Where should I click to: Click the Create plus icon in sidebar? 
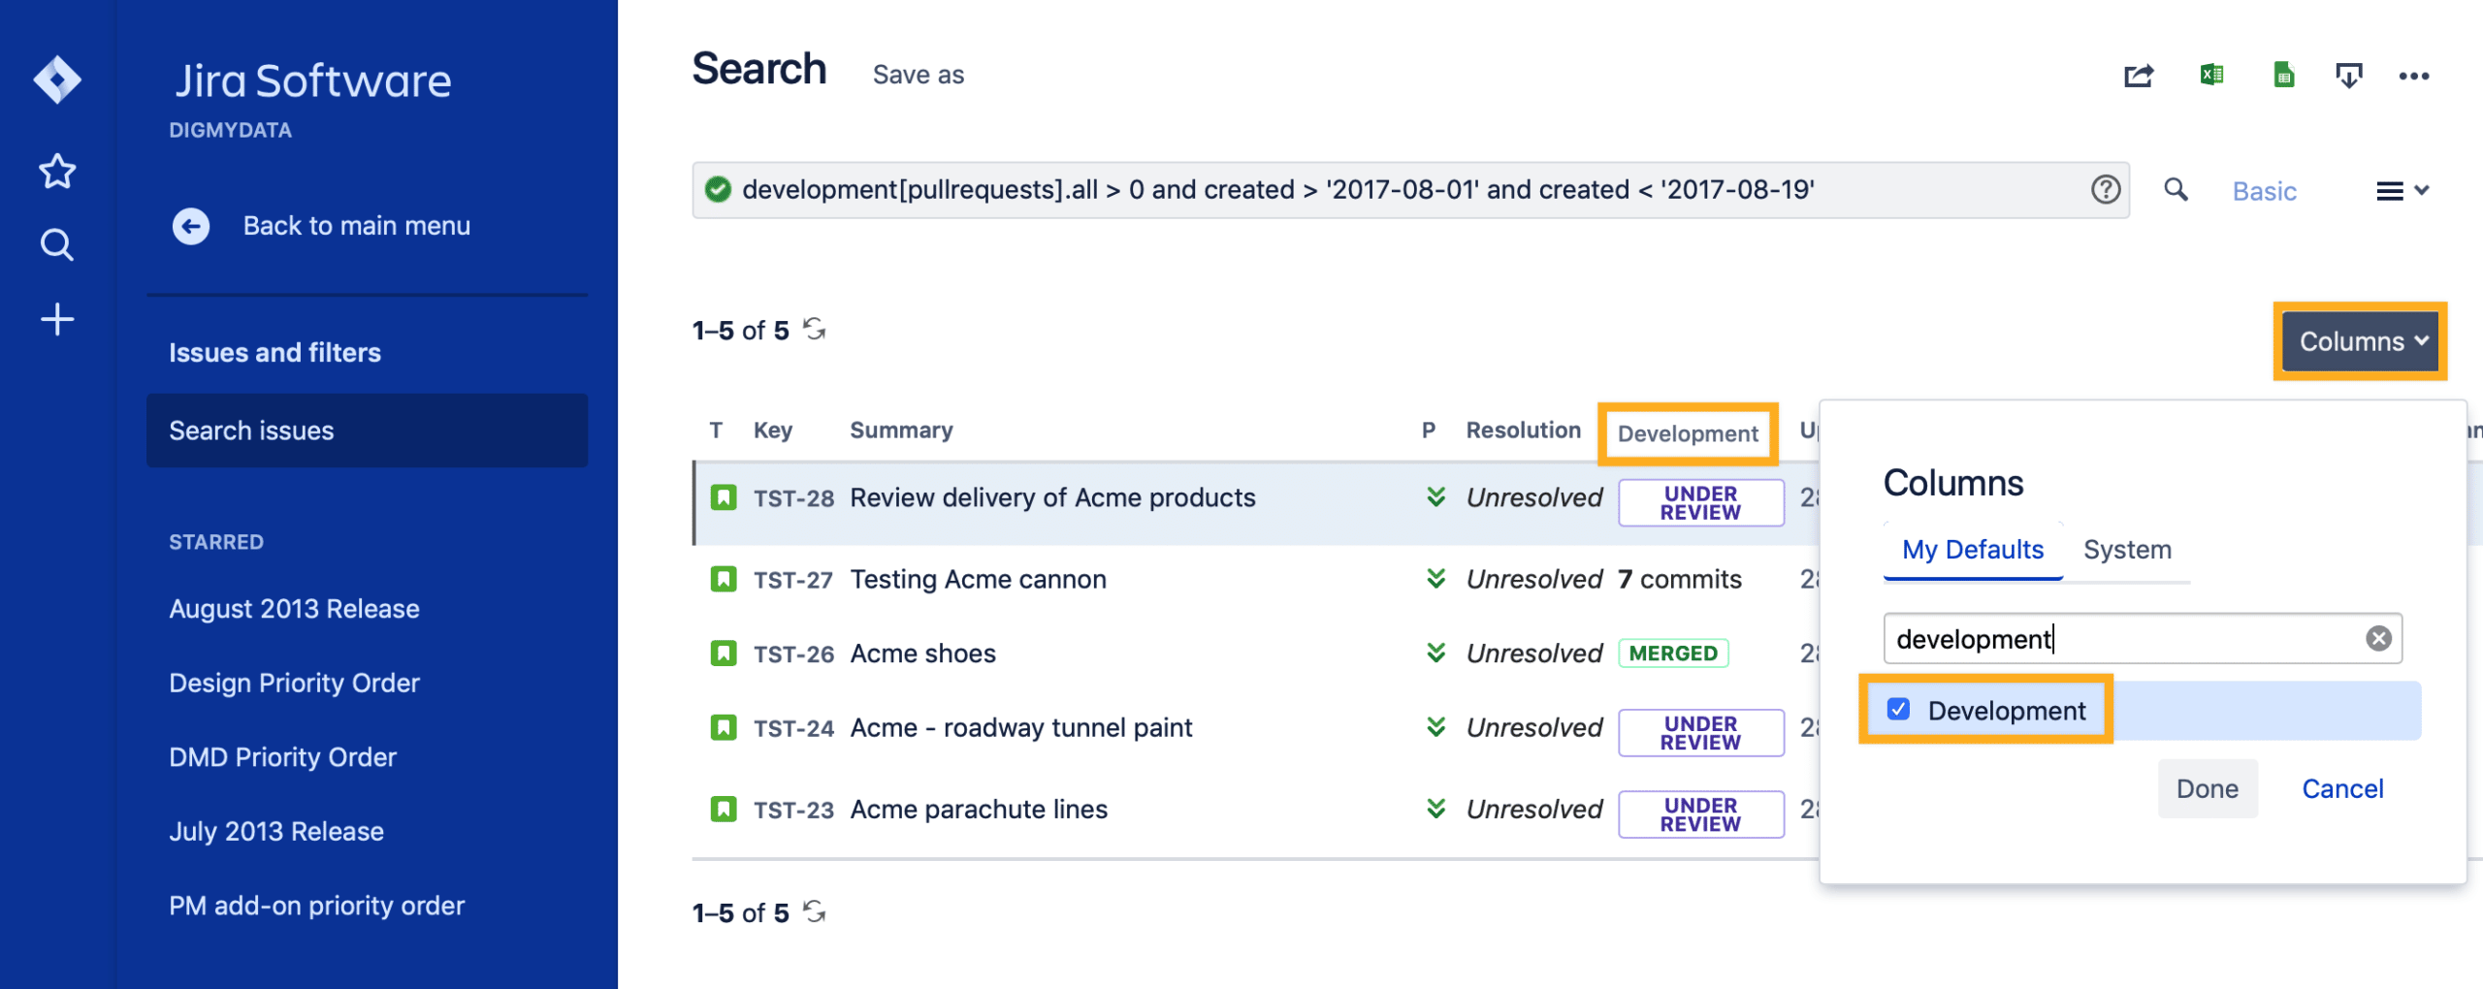[56, 318]
